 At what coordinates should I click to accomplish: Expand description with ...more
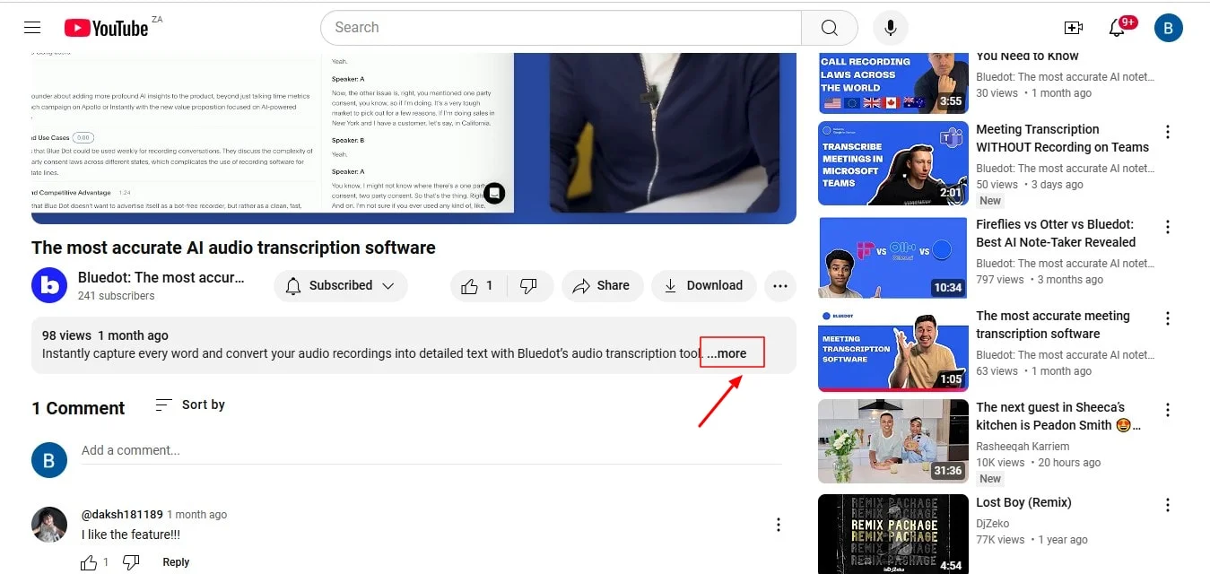[727, 353]
